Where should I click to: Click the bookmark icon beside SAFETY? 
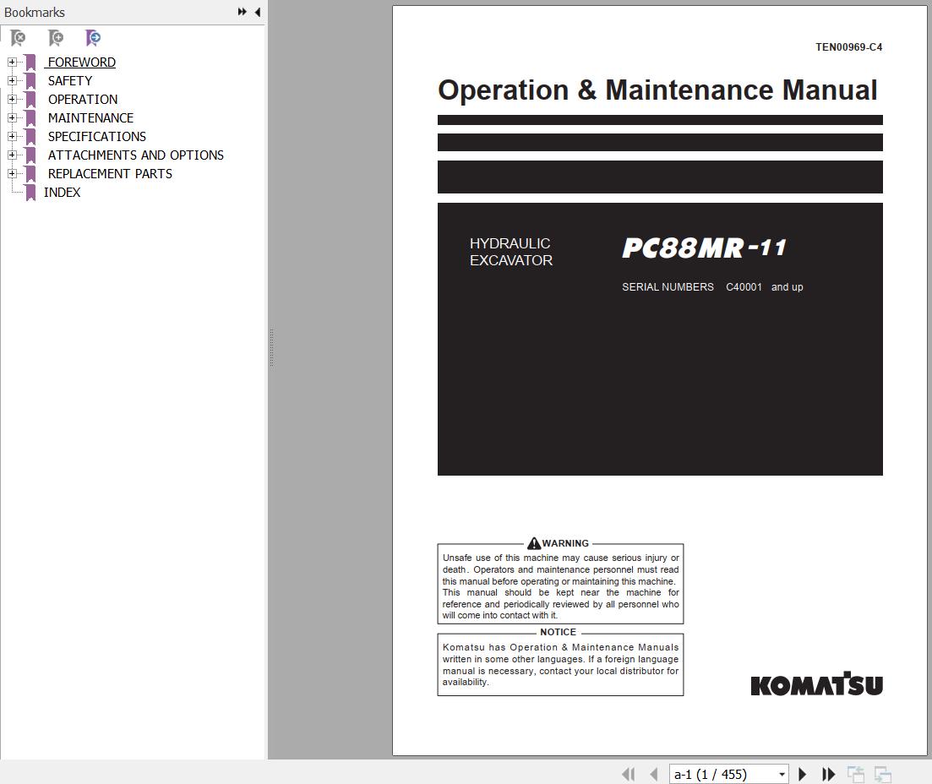(30, 81)
